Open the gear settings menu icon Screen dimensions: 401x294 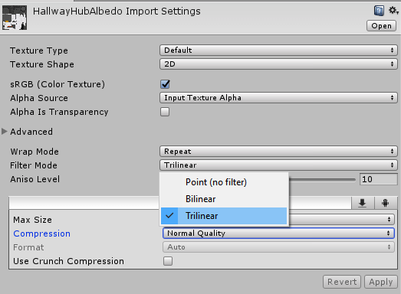[x=393, y=11]
